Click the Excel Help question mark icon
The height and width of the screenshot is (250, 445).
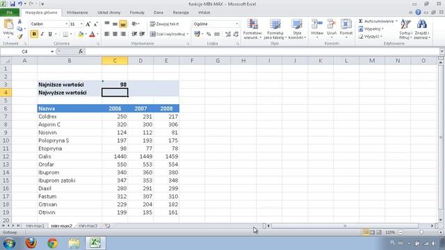coord(418,12)
